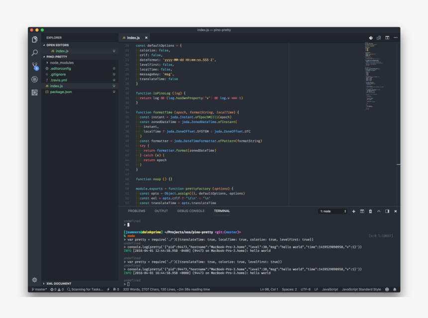This screenshot has height=318, width=428.
Task: Click the lightning bolt status bar icon
Action: coord(108,289)
